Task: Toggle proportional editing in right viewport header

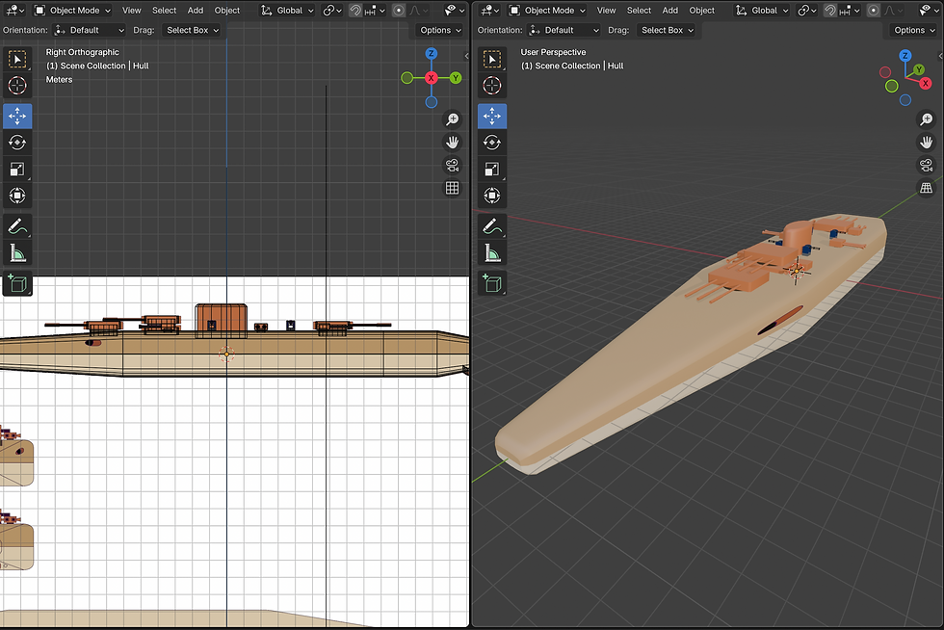Action: pyautogui.click(x=873, y=11)
